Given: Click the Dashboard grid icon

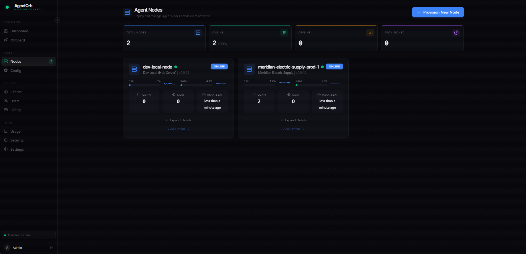Looking at the screenshot, I should (6, 31).
